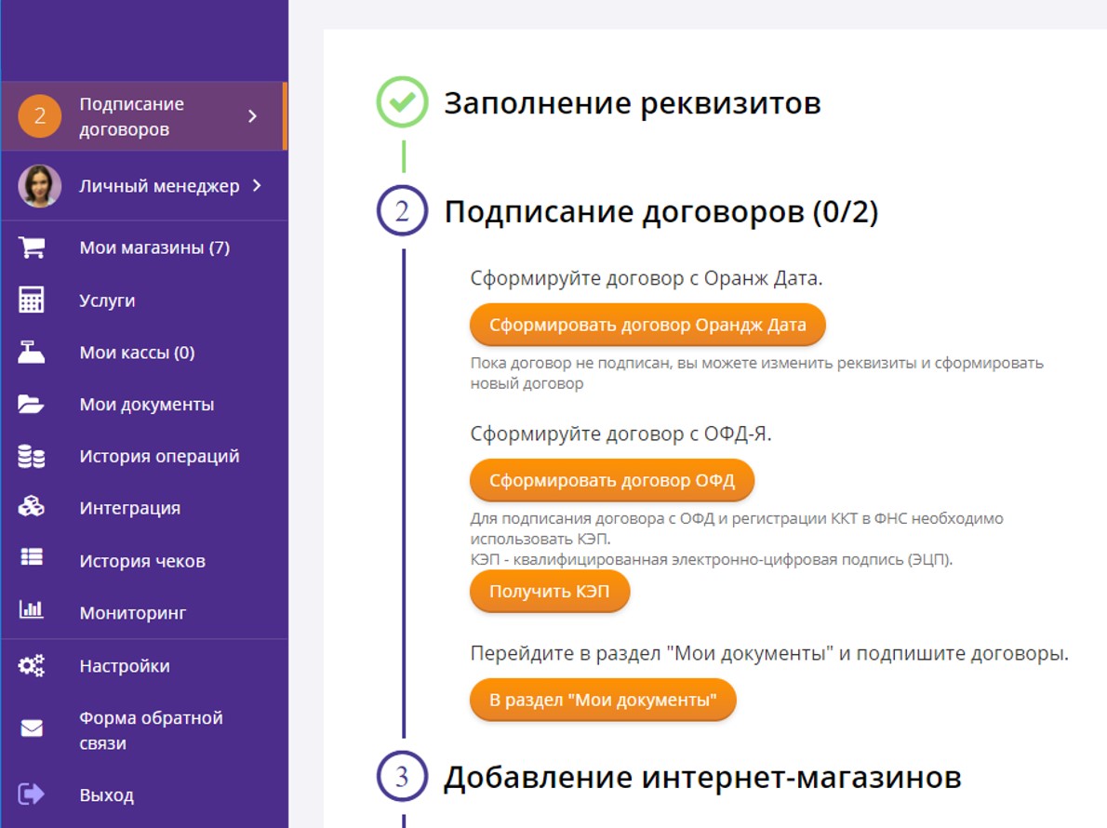Click the orange step 2 badge in sidebar
Screen dimensions: 1107x828
39,115
